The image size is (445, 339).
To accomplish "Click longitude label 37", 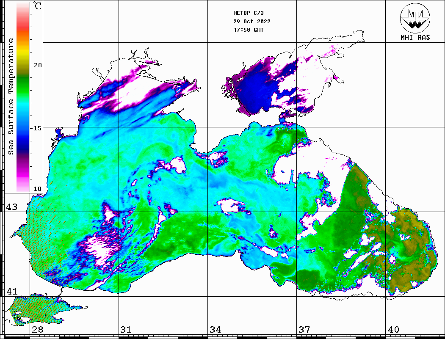I will (x=304, y=330).
